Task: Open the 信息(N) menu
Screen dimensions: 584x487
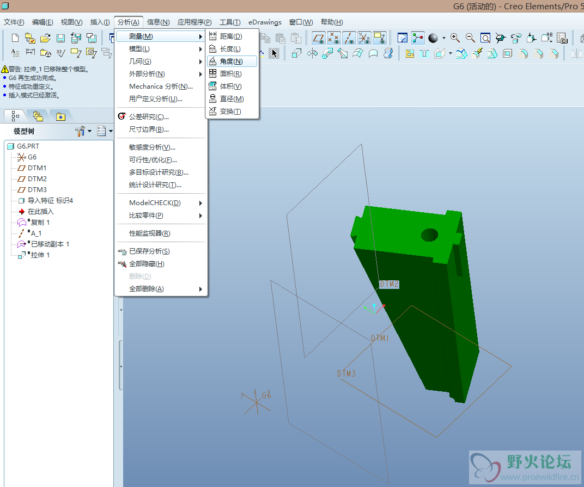Action: coord(158,22)
